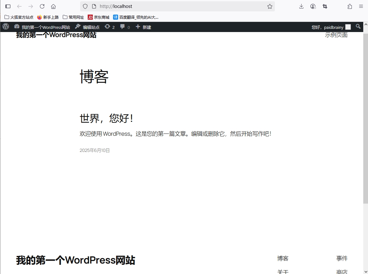The width and height of the screenshot is (368, 274).
Task: Open the Firefox sidebar toggle icon
Action: (x=8, y=6)
